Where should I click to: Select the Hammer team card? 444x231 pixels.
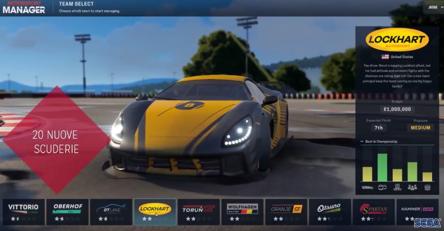417,212
